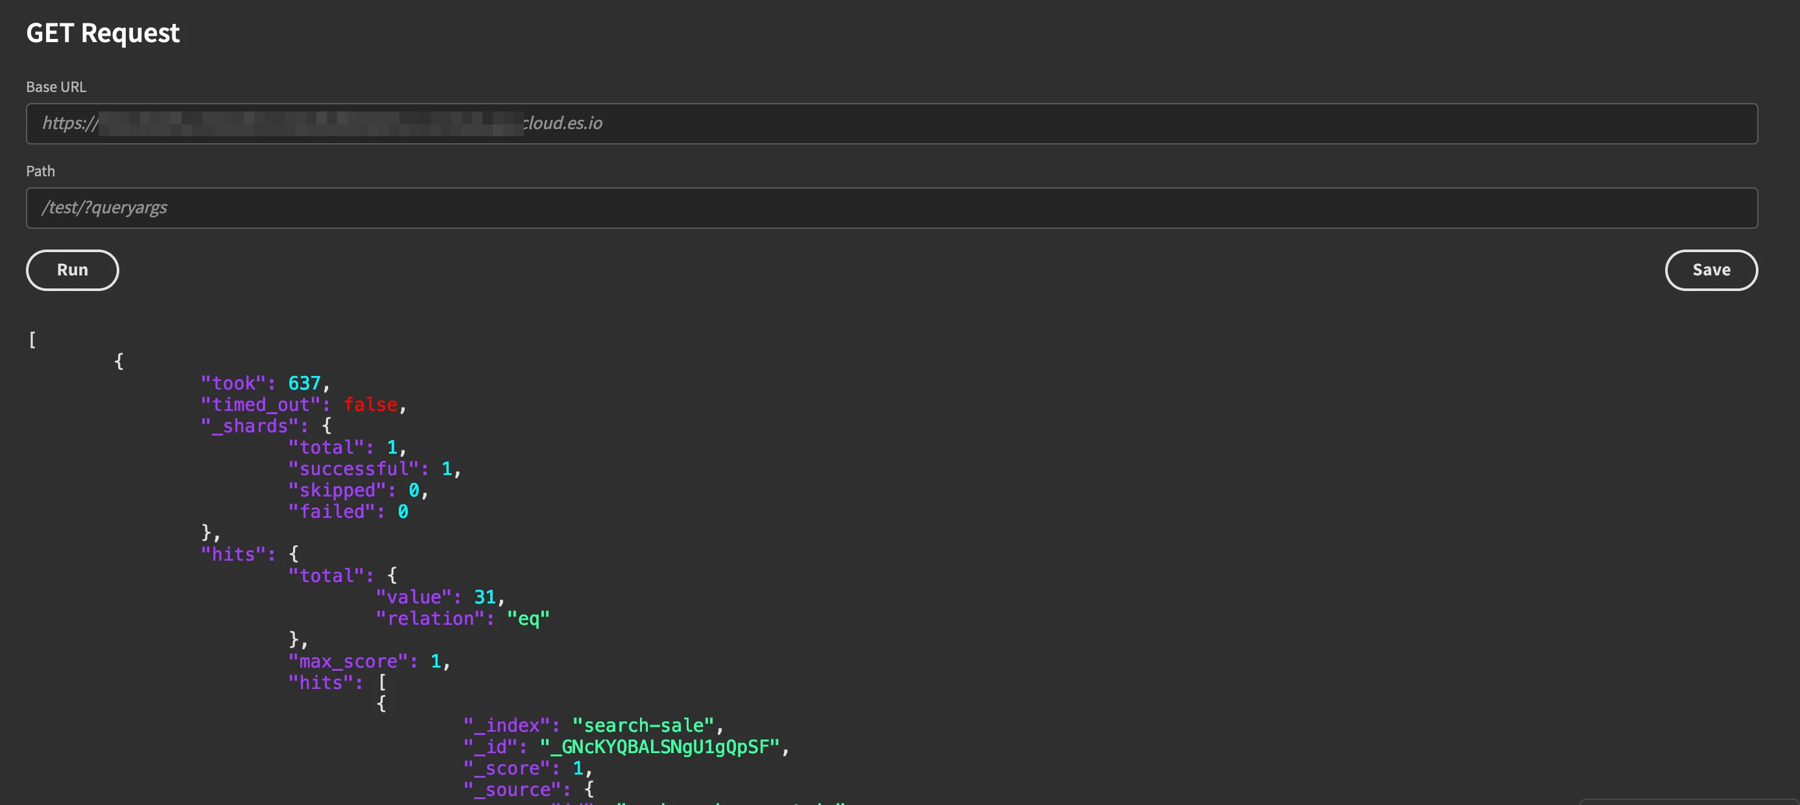This screenshot has height=805, width=1800.
Task: Focus the Base URL input field
Action: click(892, 124)
